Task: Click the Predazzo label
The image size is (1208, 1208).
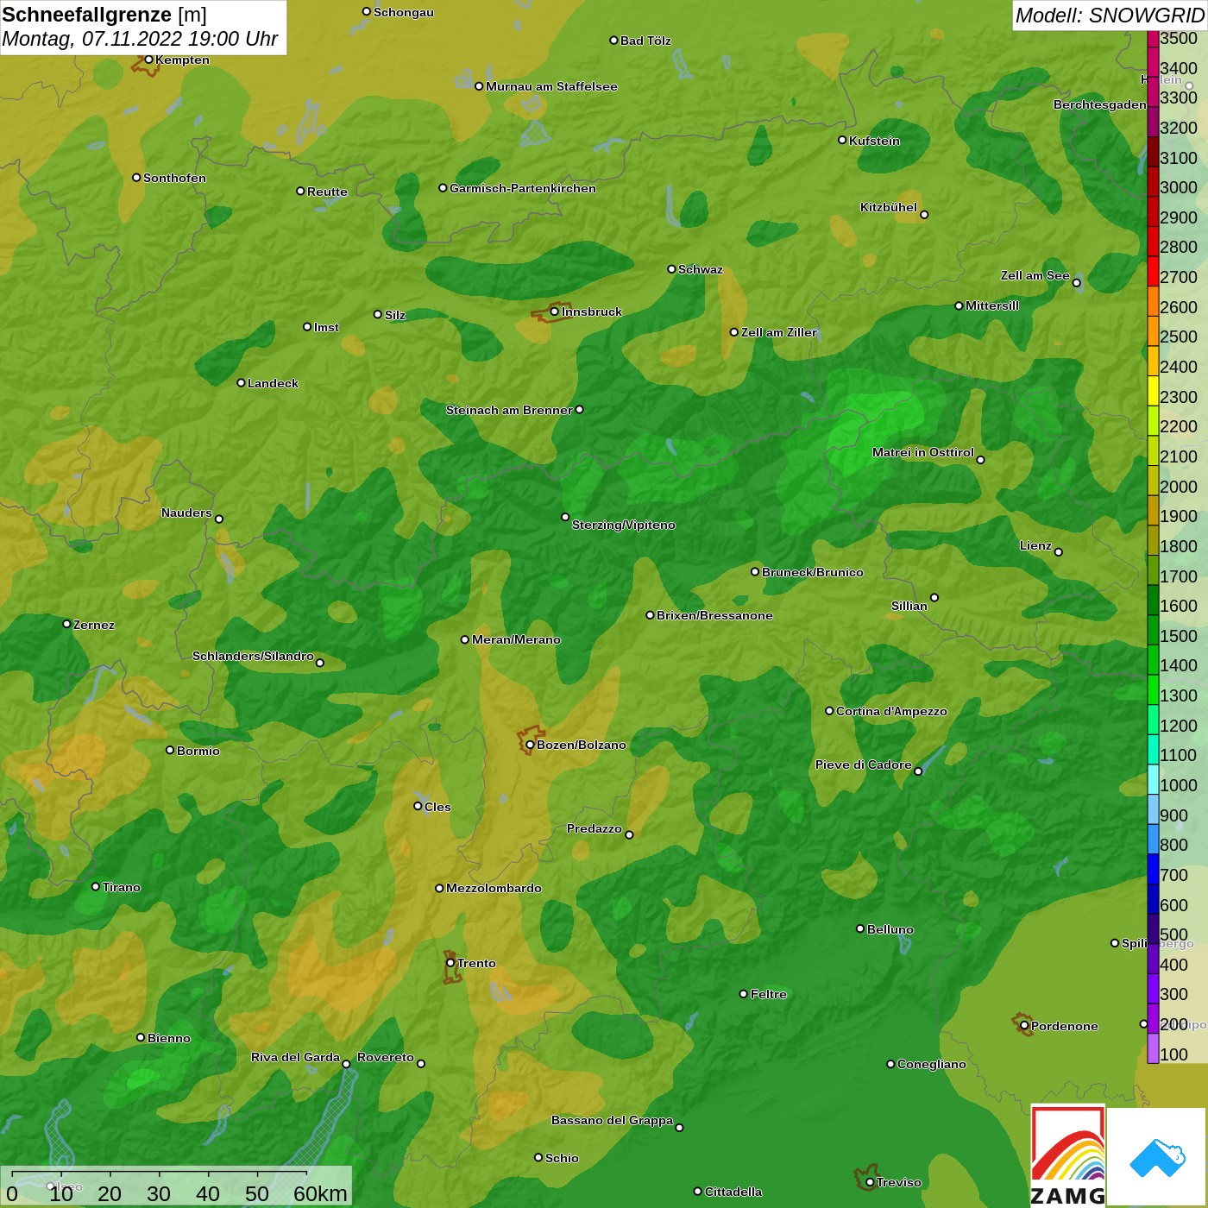Action: tap(594, 828)
